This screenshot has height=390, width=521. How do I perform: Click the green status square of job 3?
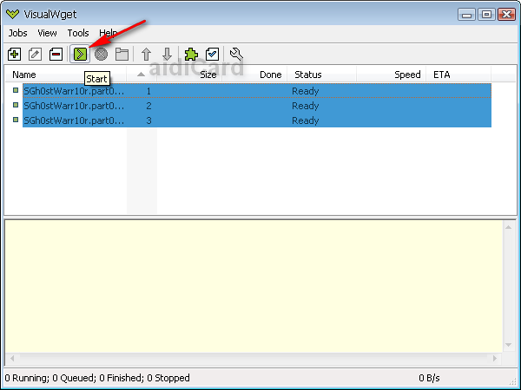click(16, 120)
